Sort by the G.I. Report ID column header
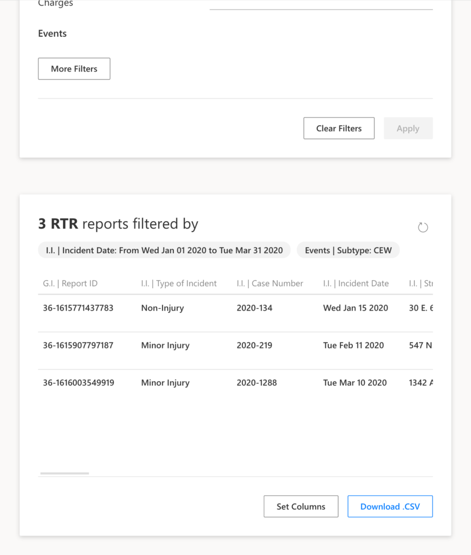The image size is (471, 555). click(70, 283)
